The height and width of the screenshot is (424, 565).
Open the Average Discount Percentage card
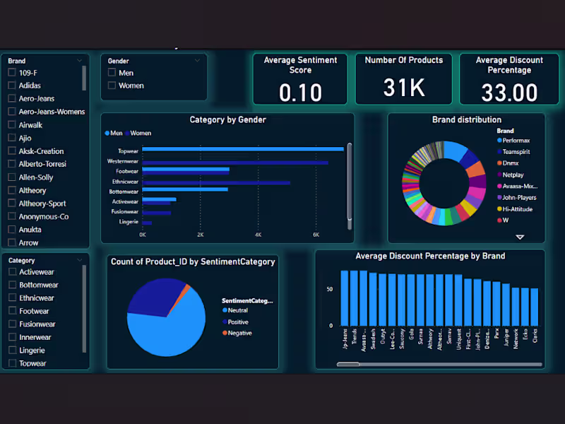509,79
